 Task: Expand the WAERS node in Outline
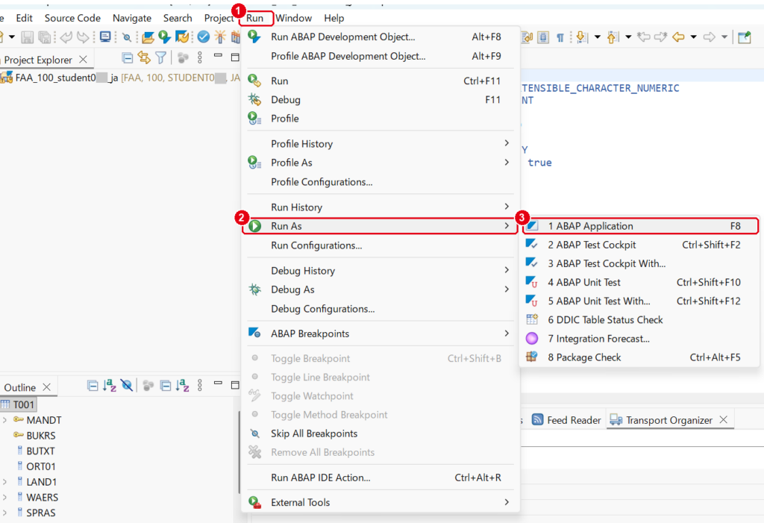tap(5, 497)
